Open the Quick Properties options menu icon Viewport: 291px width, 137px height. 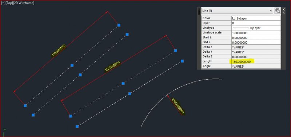[x=284, y=13]
